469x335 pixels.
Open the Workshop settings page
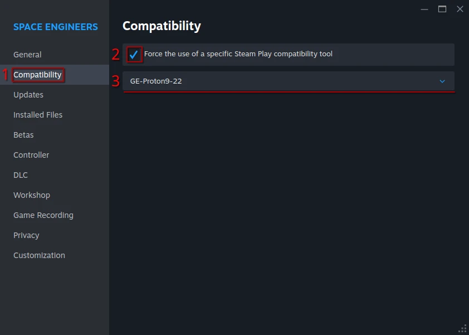(32, 195)
